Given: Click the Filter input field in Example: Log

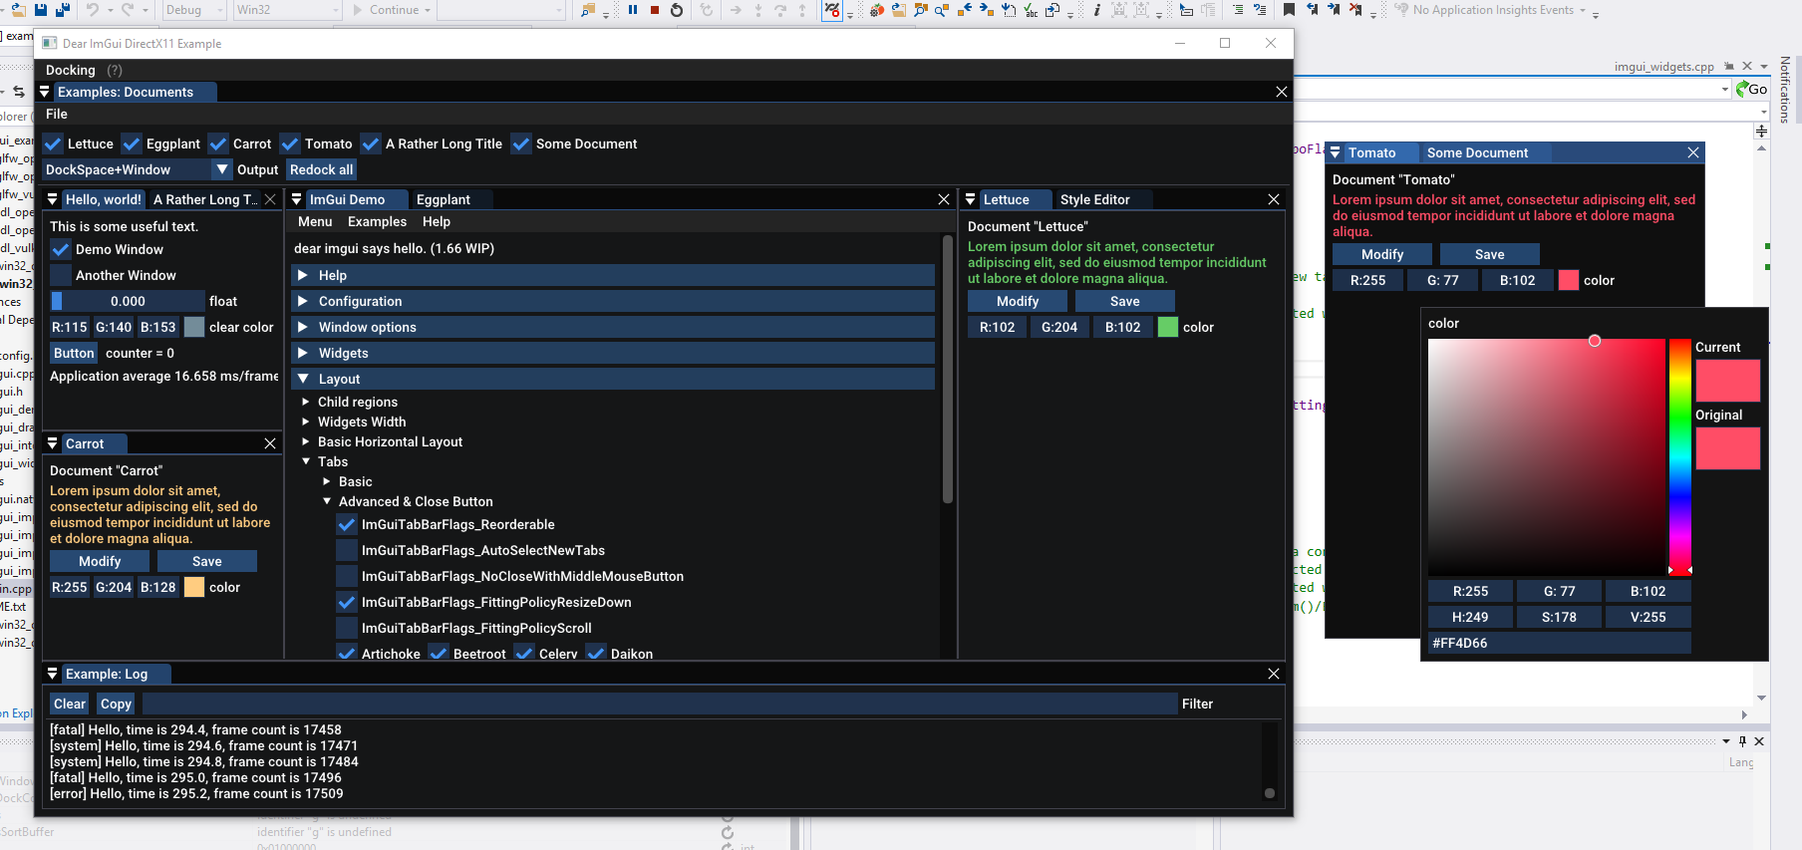Looking at the screenshot, I should pos(660,704).
